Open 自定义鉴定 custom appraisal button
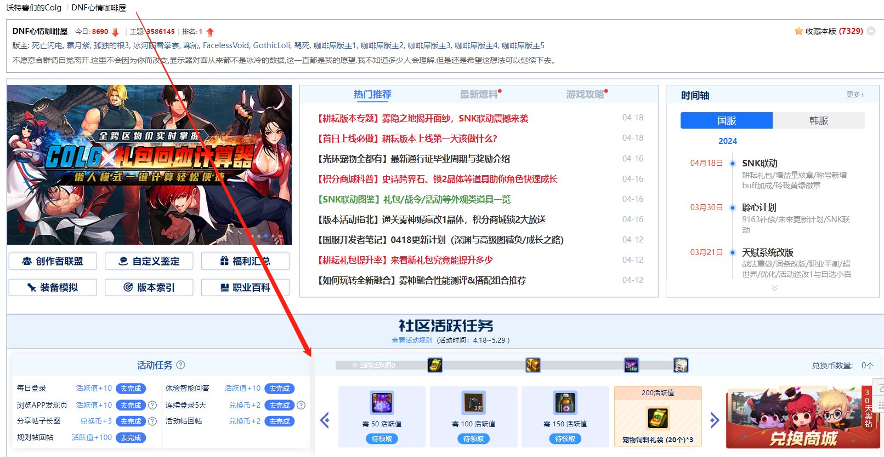Screen dimensions: 884x457 tap(149, 261)
